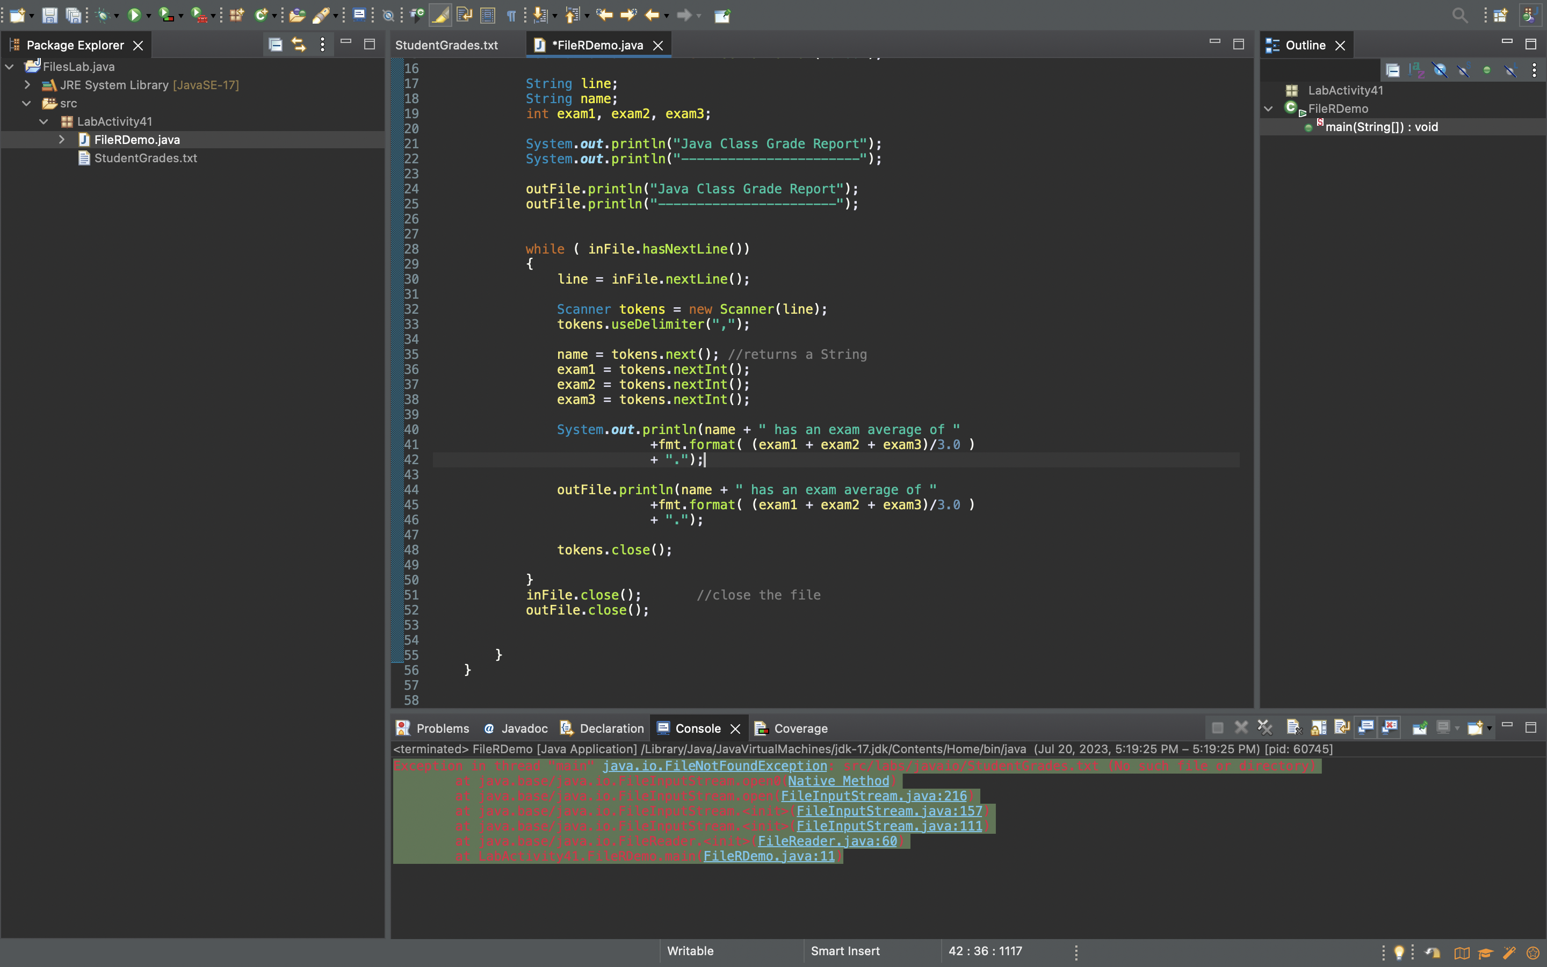1547x967 pixels.
Task: Clear the Console output
Action: (x=1293, y=727)
